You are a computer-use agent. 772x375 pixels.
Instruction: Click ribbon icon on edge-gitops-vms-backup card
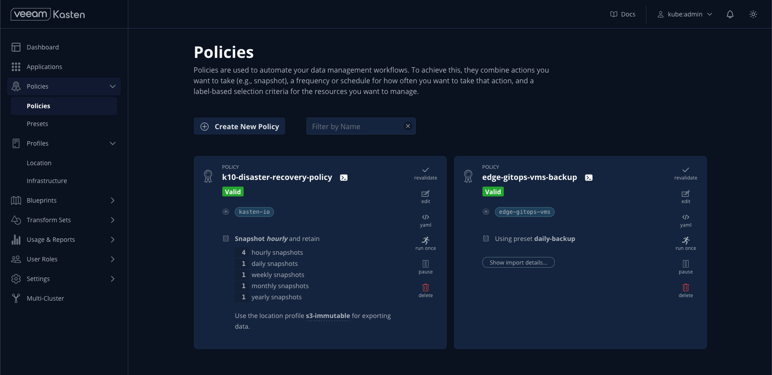[x=468, y=176]
